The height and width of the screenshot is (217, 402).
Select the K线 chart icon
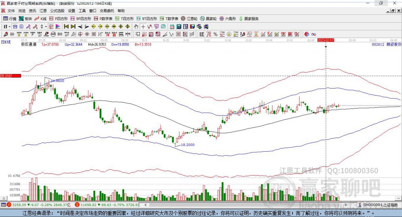point(41,18)
